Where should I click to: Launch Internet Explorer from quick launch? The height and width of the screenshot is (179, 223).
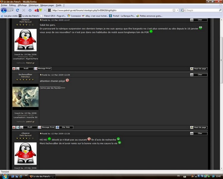click(x=21, y=176)
